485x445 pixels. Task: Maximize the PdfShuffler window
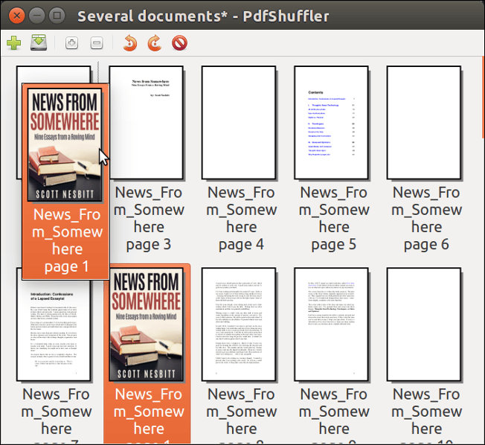point(56,15)
